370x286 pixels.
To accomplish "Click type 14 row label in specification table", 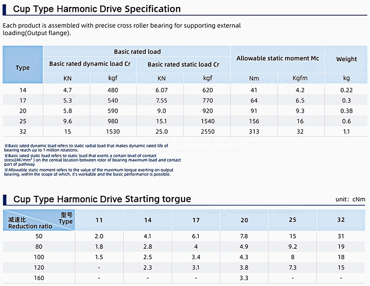I will [x=23, y=90].
